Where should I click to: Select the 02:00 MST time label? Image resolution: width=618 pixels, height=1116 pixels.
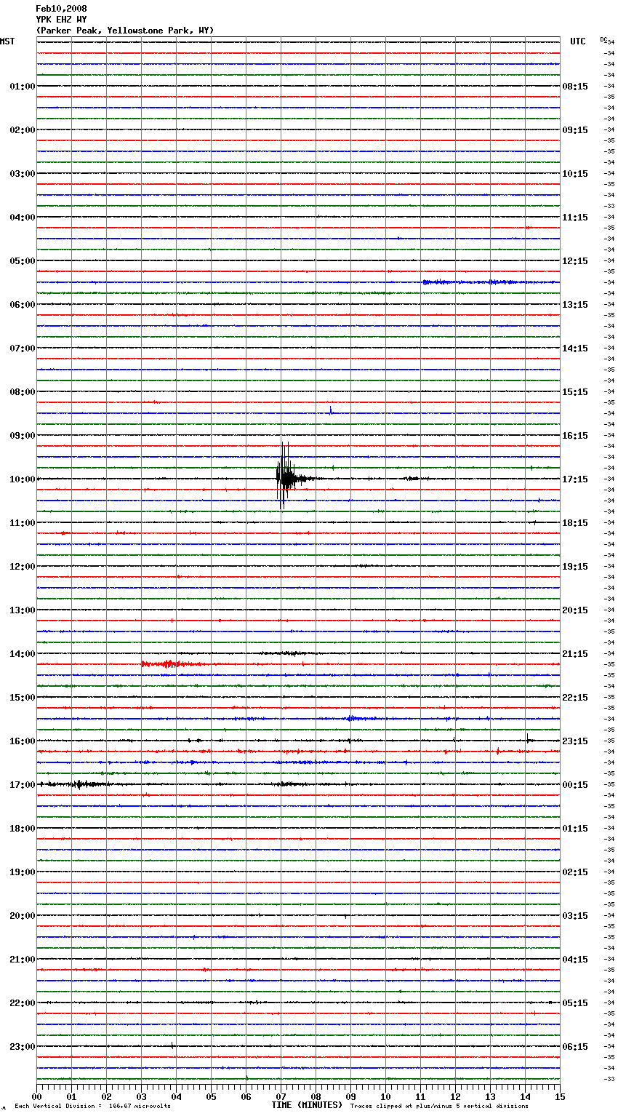tap(23, 129)
